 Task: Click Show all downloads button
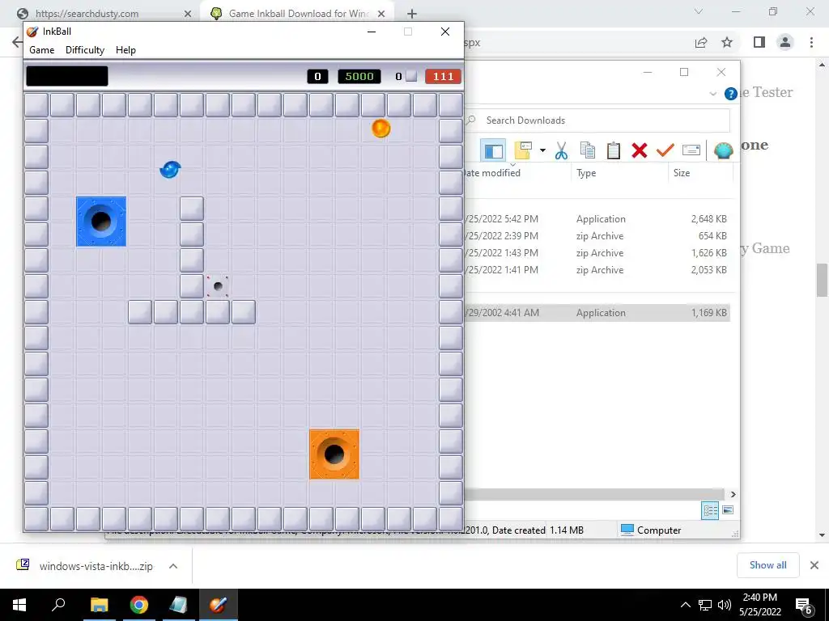pyautogui.click(x=767, y=565)
